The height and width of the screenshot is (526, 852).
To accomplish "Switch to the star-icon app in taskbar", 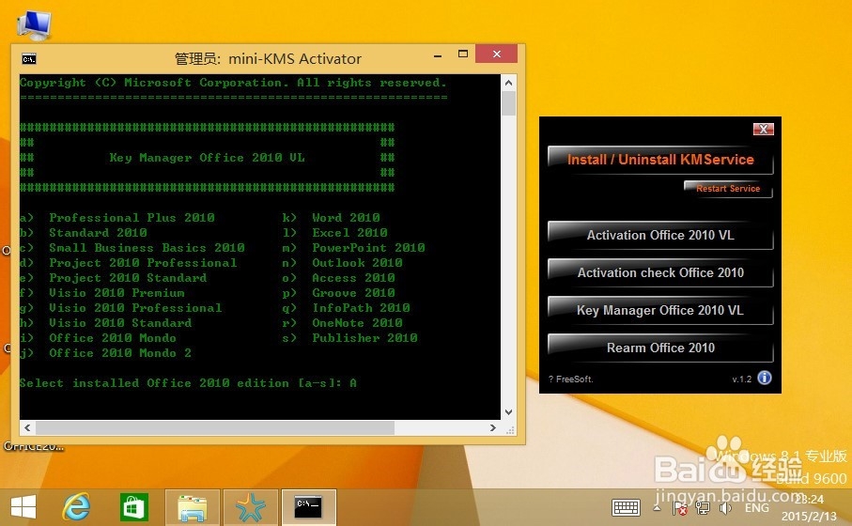I will click(251, 507).
